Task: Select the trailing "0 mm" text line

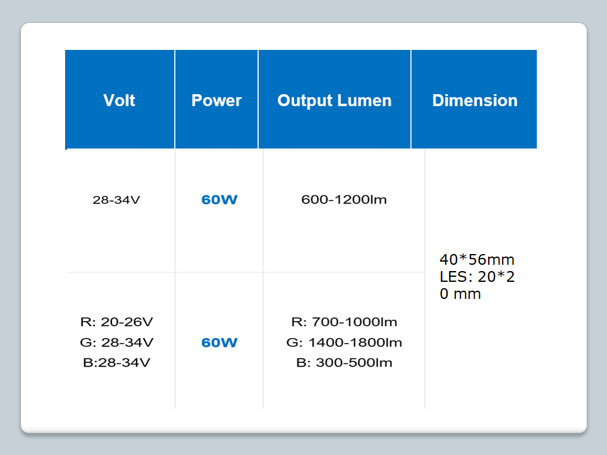Action: 460,294
